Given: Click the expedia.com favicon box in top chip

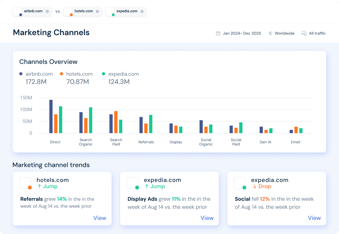Looking at the screenshot, I should click(x=110, y=12).
